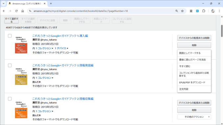This screenshot has width=223, height=125.
Task: Open the browser home page
Action: pyautogui.click(x=23, y=11)
